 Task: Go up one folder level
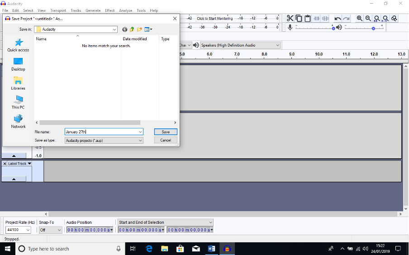[132, 29]
